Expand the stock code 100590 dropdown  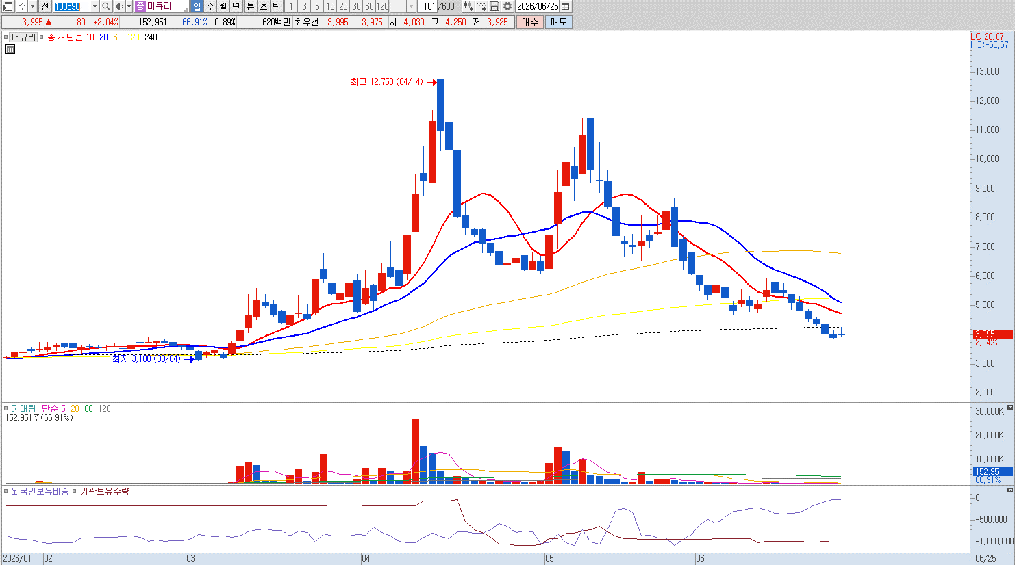[95, 6]
